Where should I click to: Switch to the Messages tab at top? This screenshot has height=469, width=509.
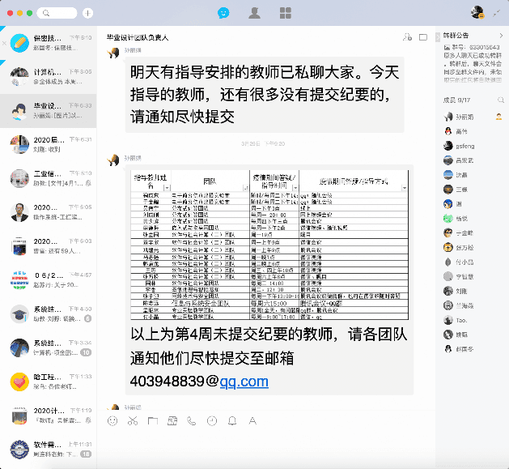point(224,13)
